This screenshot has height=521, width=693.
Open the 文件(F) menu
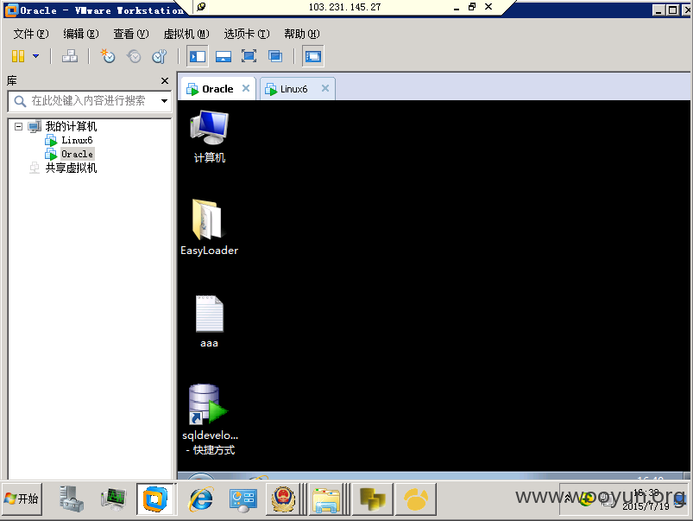30,34
